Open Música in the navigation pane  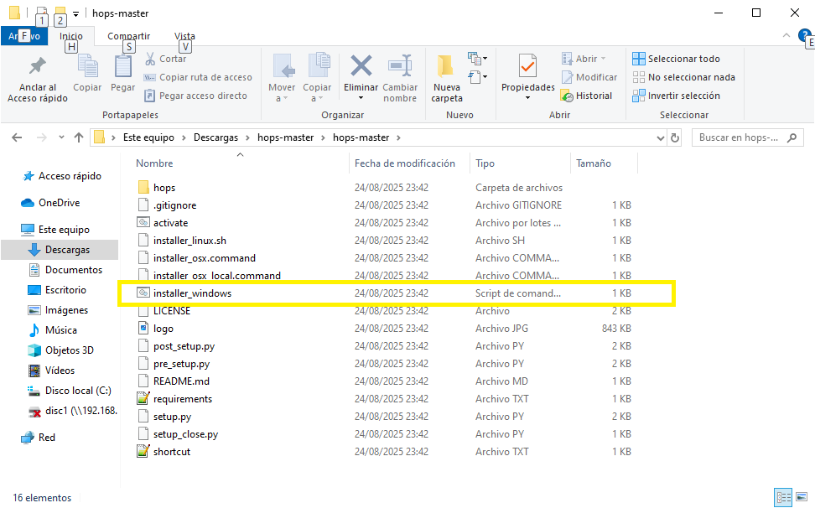(53, 330)
